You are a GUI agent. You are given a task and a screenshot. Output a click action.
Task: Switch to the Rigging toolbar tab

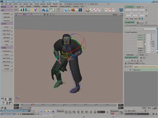pyautogui.click(x=45, y=6)
